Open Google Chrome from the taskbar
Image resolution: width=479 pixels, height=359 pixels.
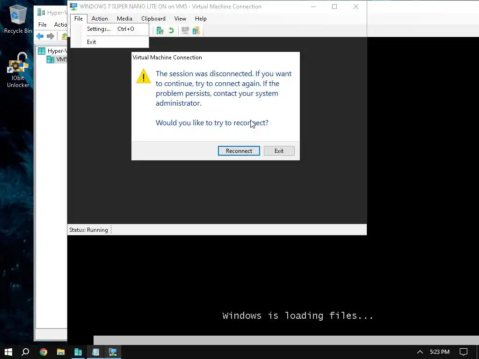click(44, 352)
